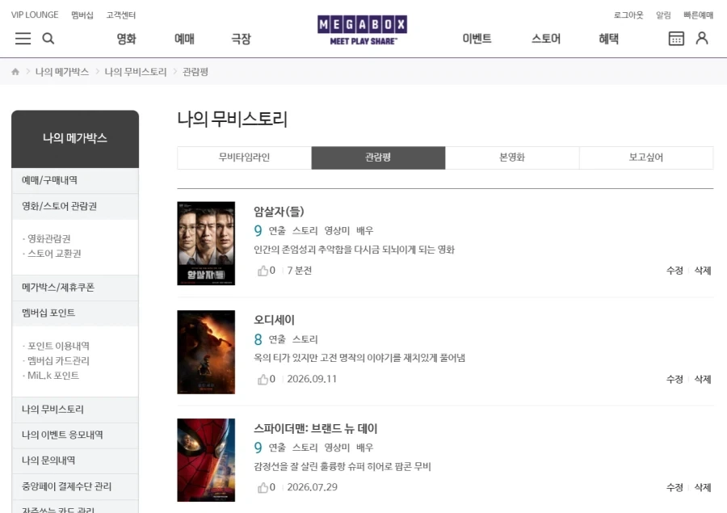Open 멤버십 포인트 in the sidebar
The height and width of the screenshot is (513, 727).
pos(75,313)
